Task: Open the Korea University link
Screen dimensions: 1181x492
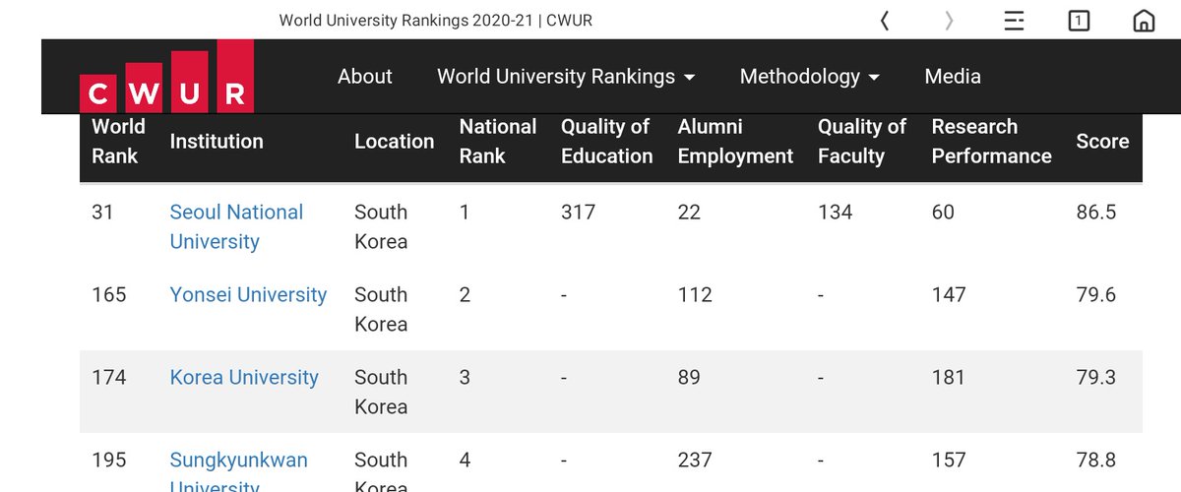Action: [x=244, y=377]
